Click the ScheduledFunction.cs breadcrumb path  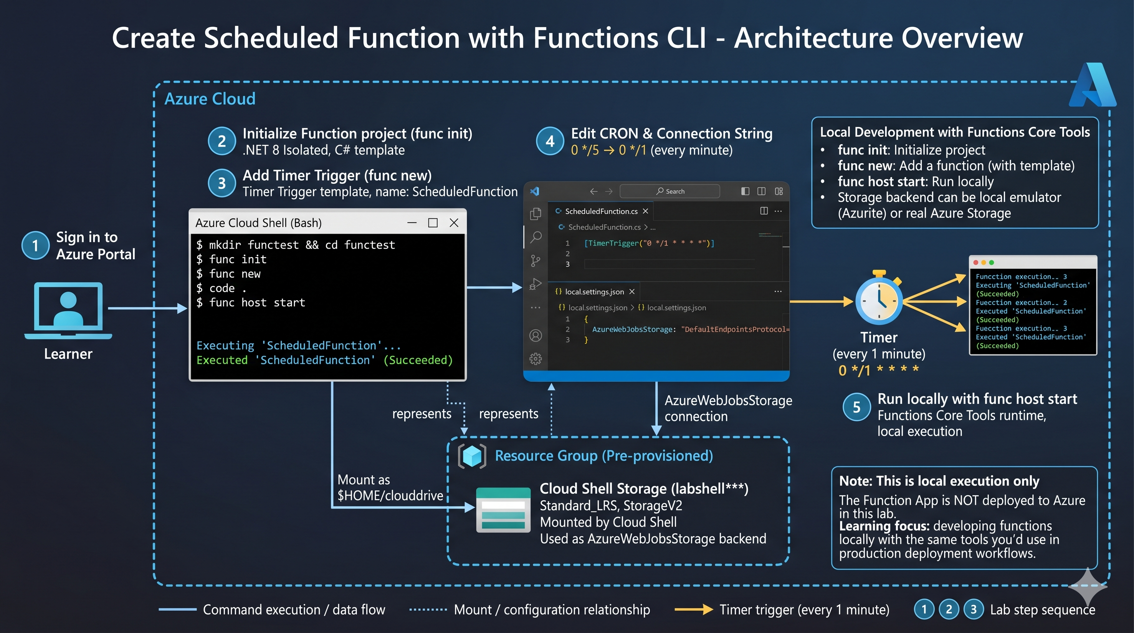click(607, 227)
